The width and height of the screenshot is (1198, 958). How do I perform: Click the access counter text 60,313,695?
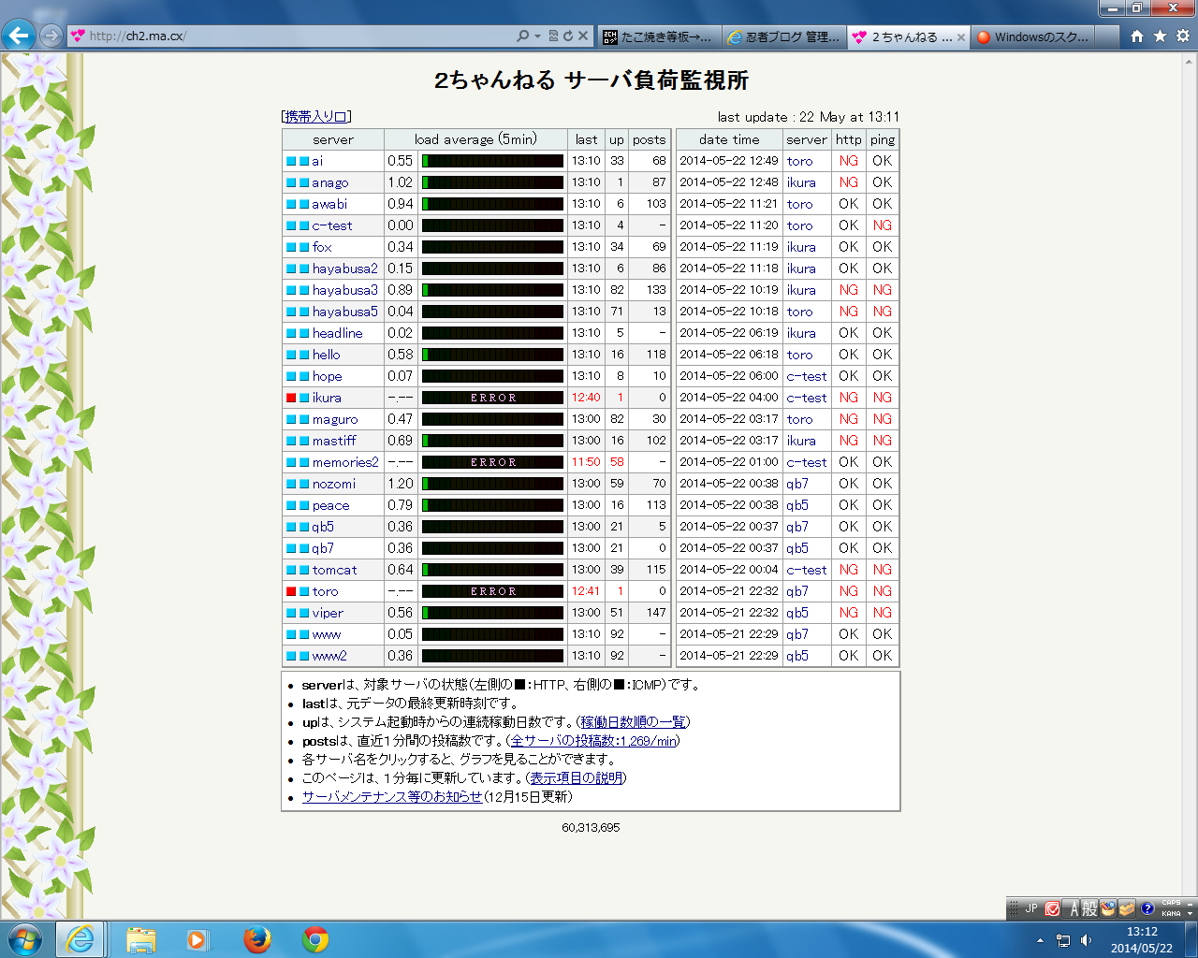click(591, 828)
